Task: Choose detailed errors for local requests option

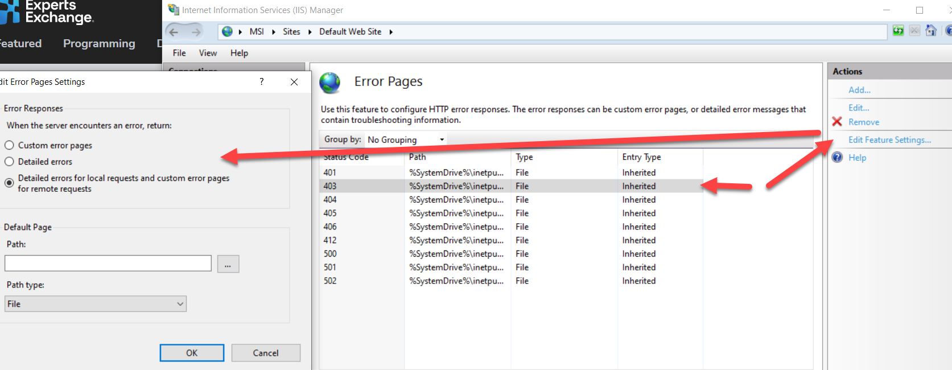Action: [10, 183]
